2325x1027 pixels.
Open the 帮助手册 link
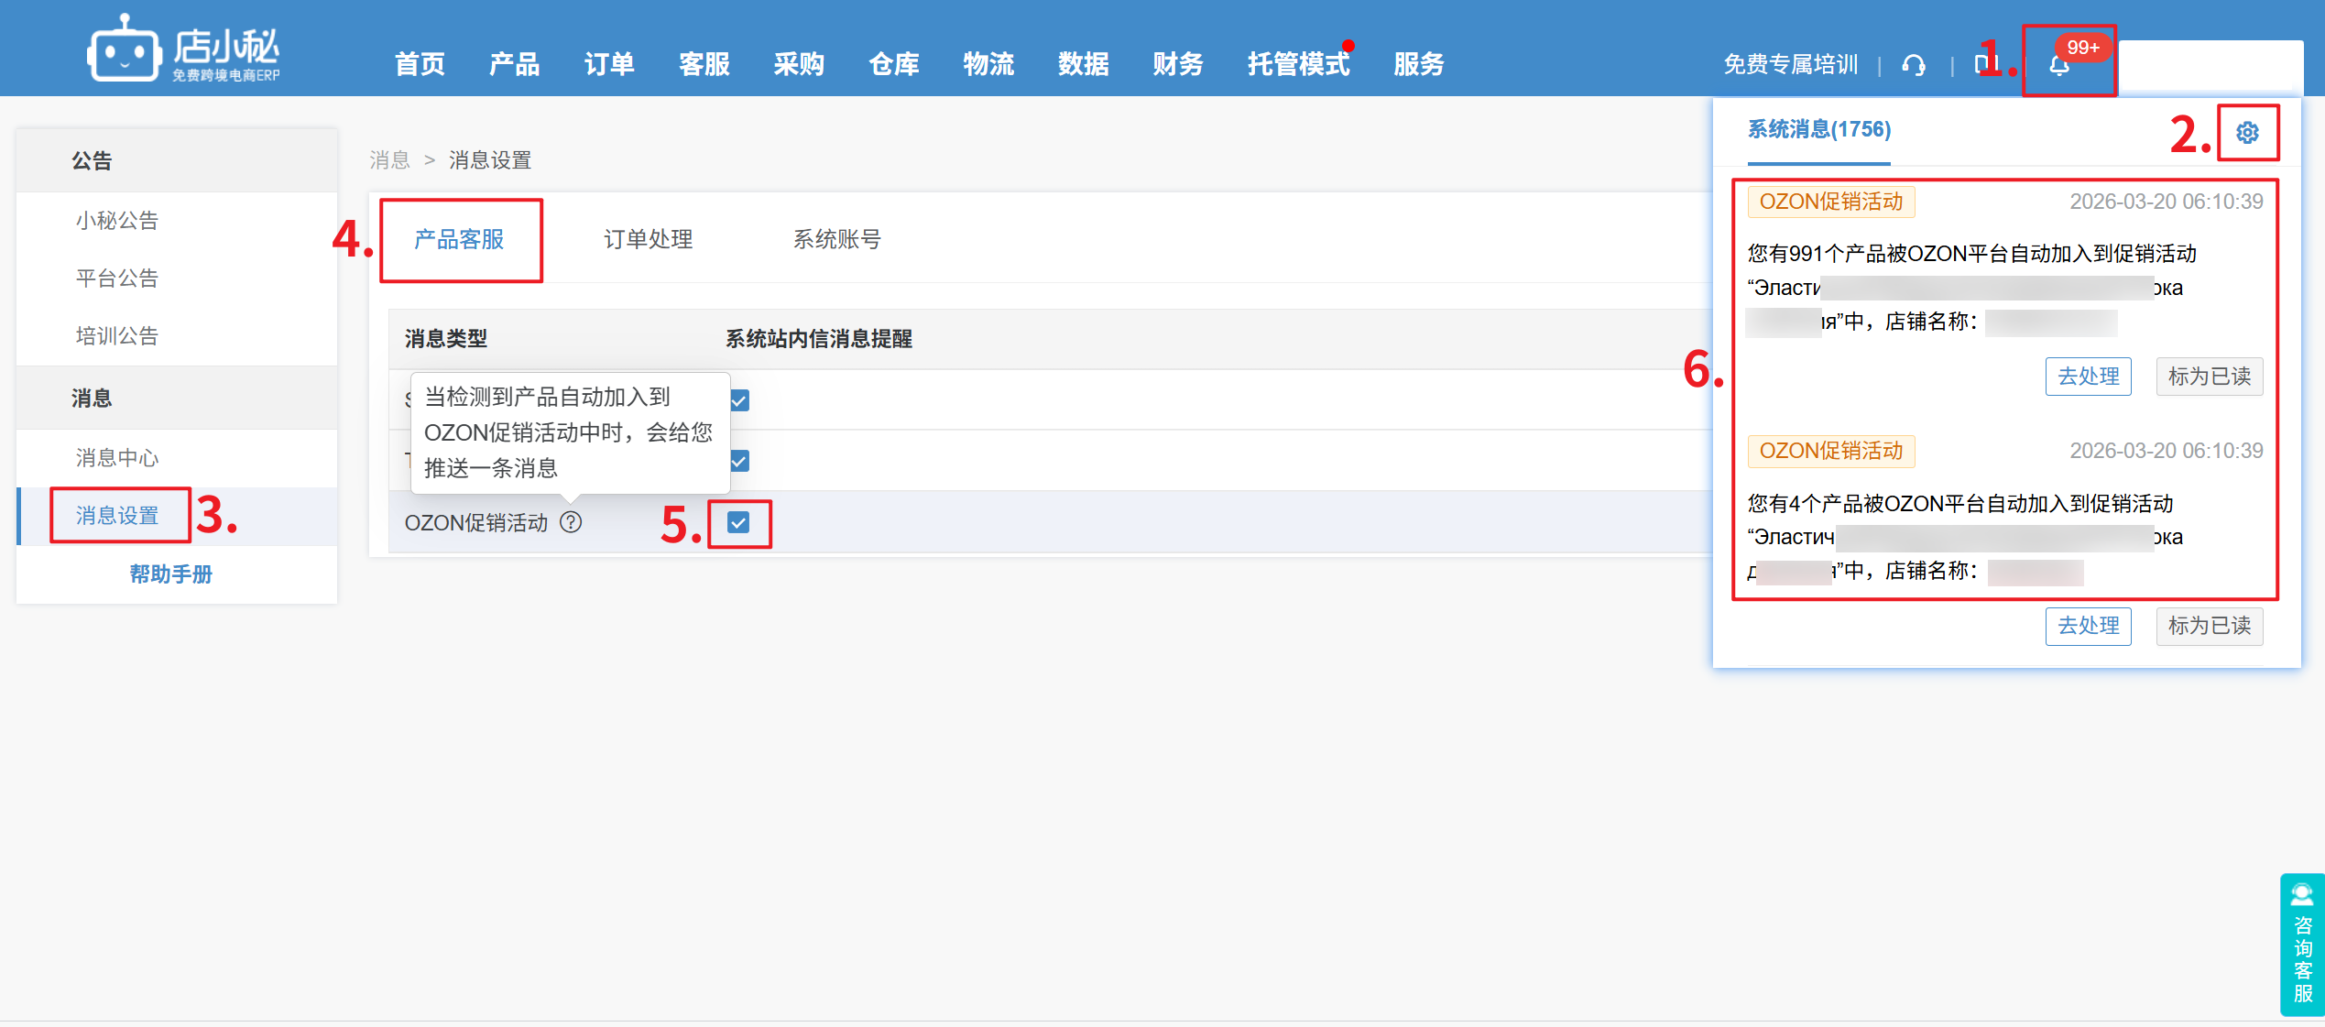coord(170,574)
